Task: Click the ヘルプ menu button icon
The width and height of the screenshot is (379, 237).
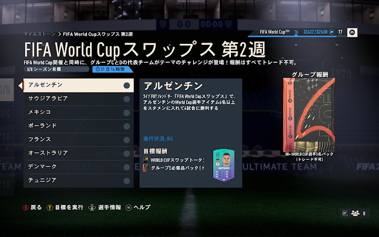Action: (129, 208)
